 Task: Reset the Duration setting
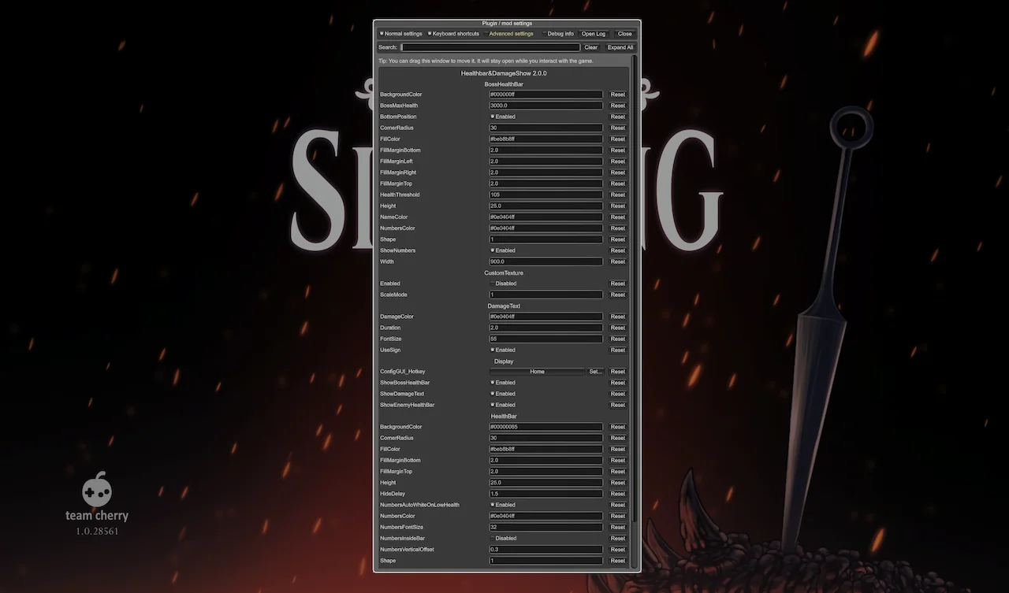618,328
